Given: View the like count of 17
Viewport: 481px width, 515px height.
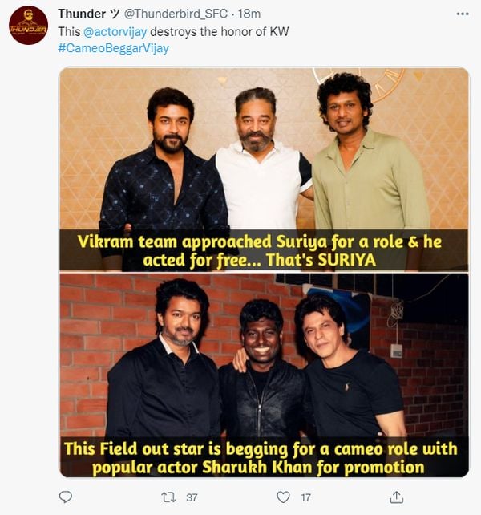Looking at the screenshot, I should point(305,497).
